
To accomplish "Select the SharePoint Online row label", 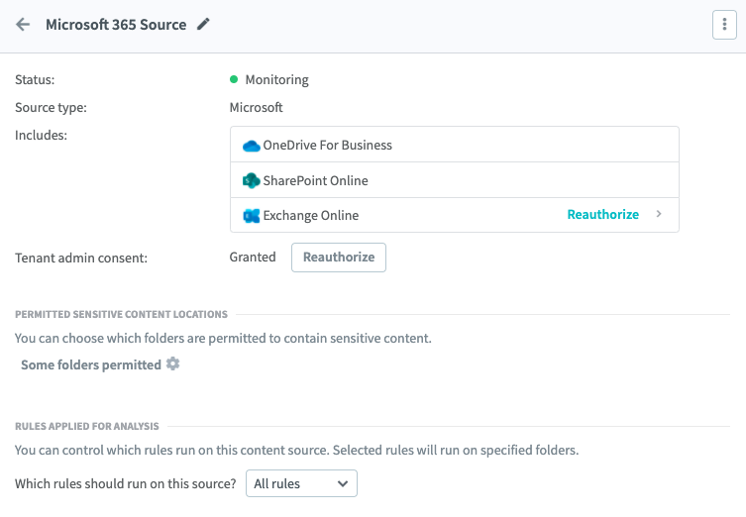I will (x=315, y=180).
